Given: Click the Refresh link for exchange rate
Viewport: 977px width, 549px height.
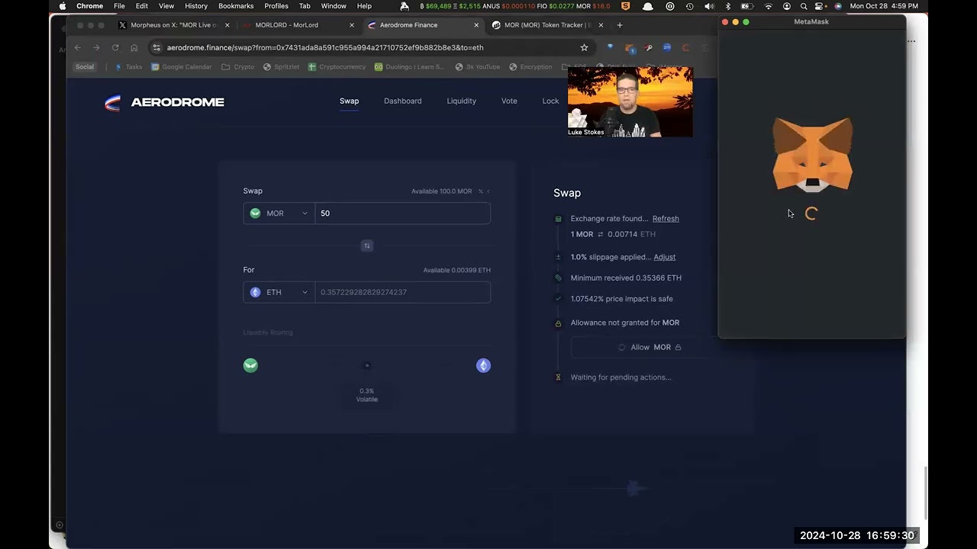Looking at the screenshot, I should (x=666, y=219).
